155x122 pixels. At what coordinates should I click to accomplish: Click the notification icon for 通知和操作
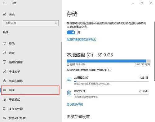coord(4,62)
